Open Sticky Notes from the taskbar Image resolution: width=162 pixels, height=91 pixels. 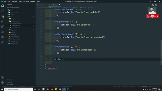[56, 89]
